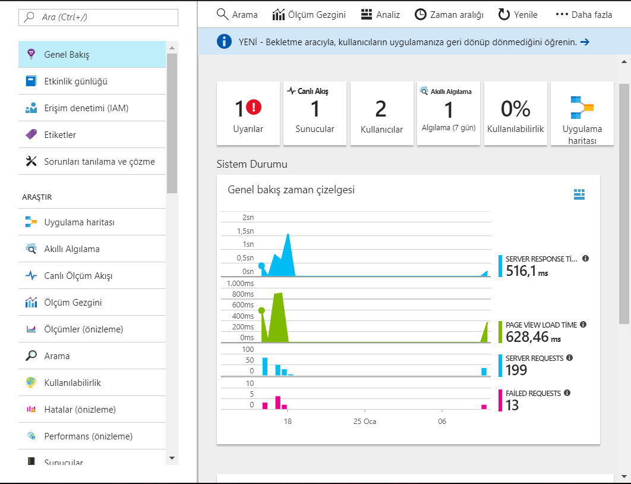The height and width of the screenshot is (484, 631).
Task: Click the chart layout grid icon above the timeline
Action: point(579,194)
